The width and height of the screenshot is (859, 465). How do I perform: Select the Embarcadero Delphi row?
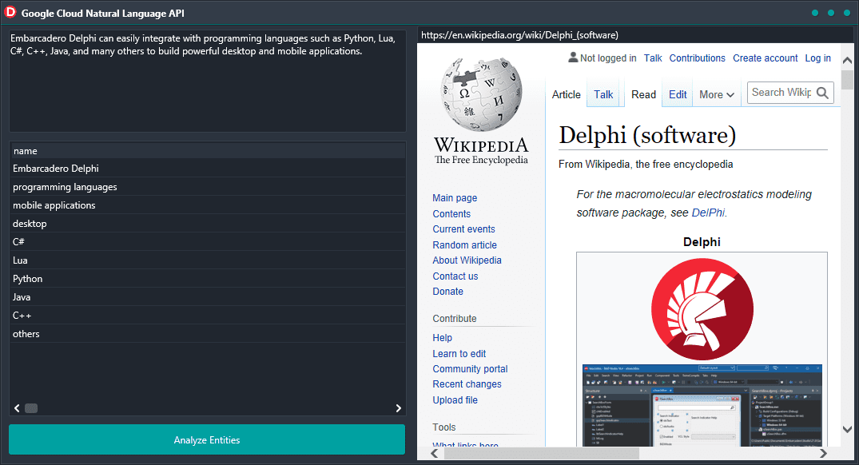coord(208,168)
